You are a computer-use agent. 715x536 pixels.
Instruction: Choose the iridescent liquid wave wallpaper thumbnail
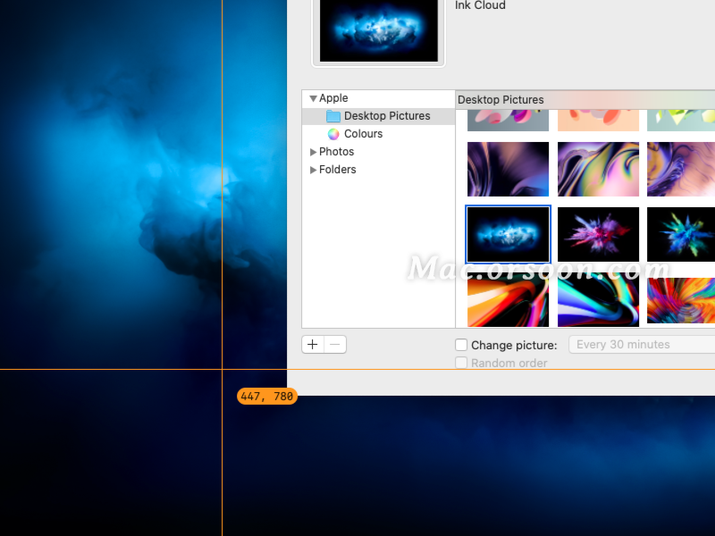point(598,169)
